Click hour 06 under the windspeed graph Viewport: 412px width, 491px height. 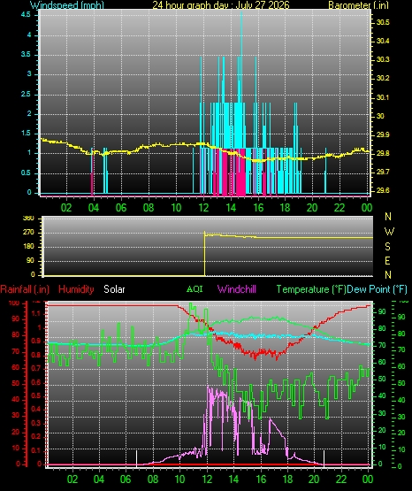(121, 208)
